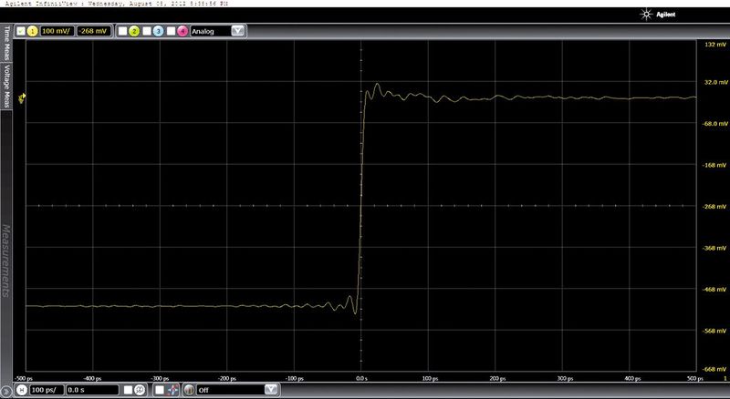Click the -668 mV axis label
Viewport: 730px width, 399px height.
coord(715,369)
